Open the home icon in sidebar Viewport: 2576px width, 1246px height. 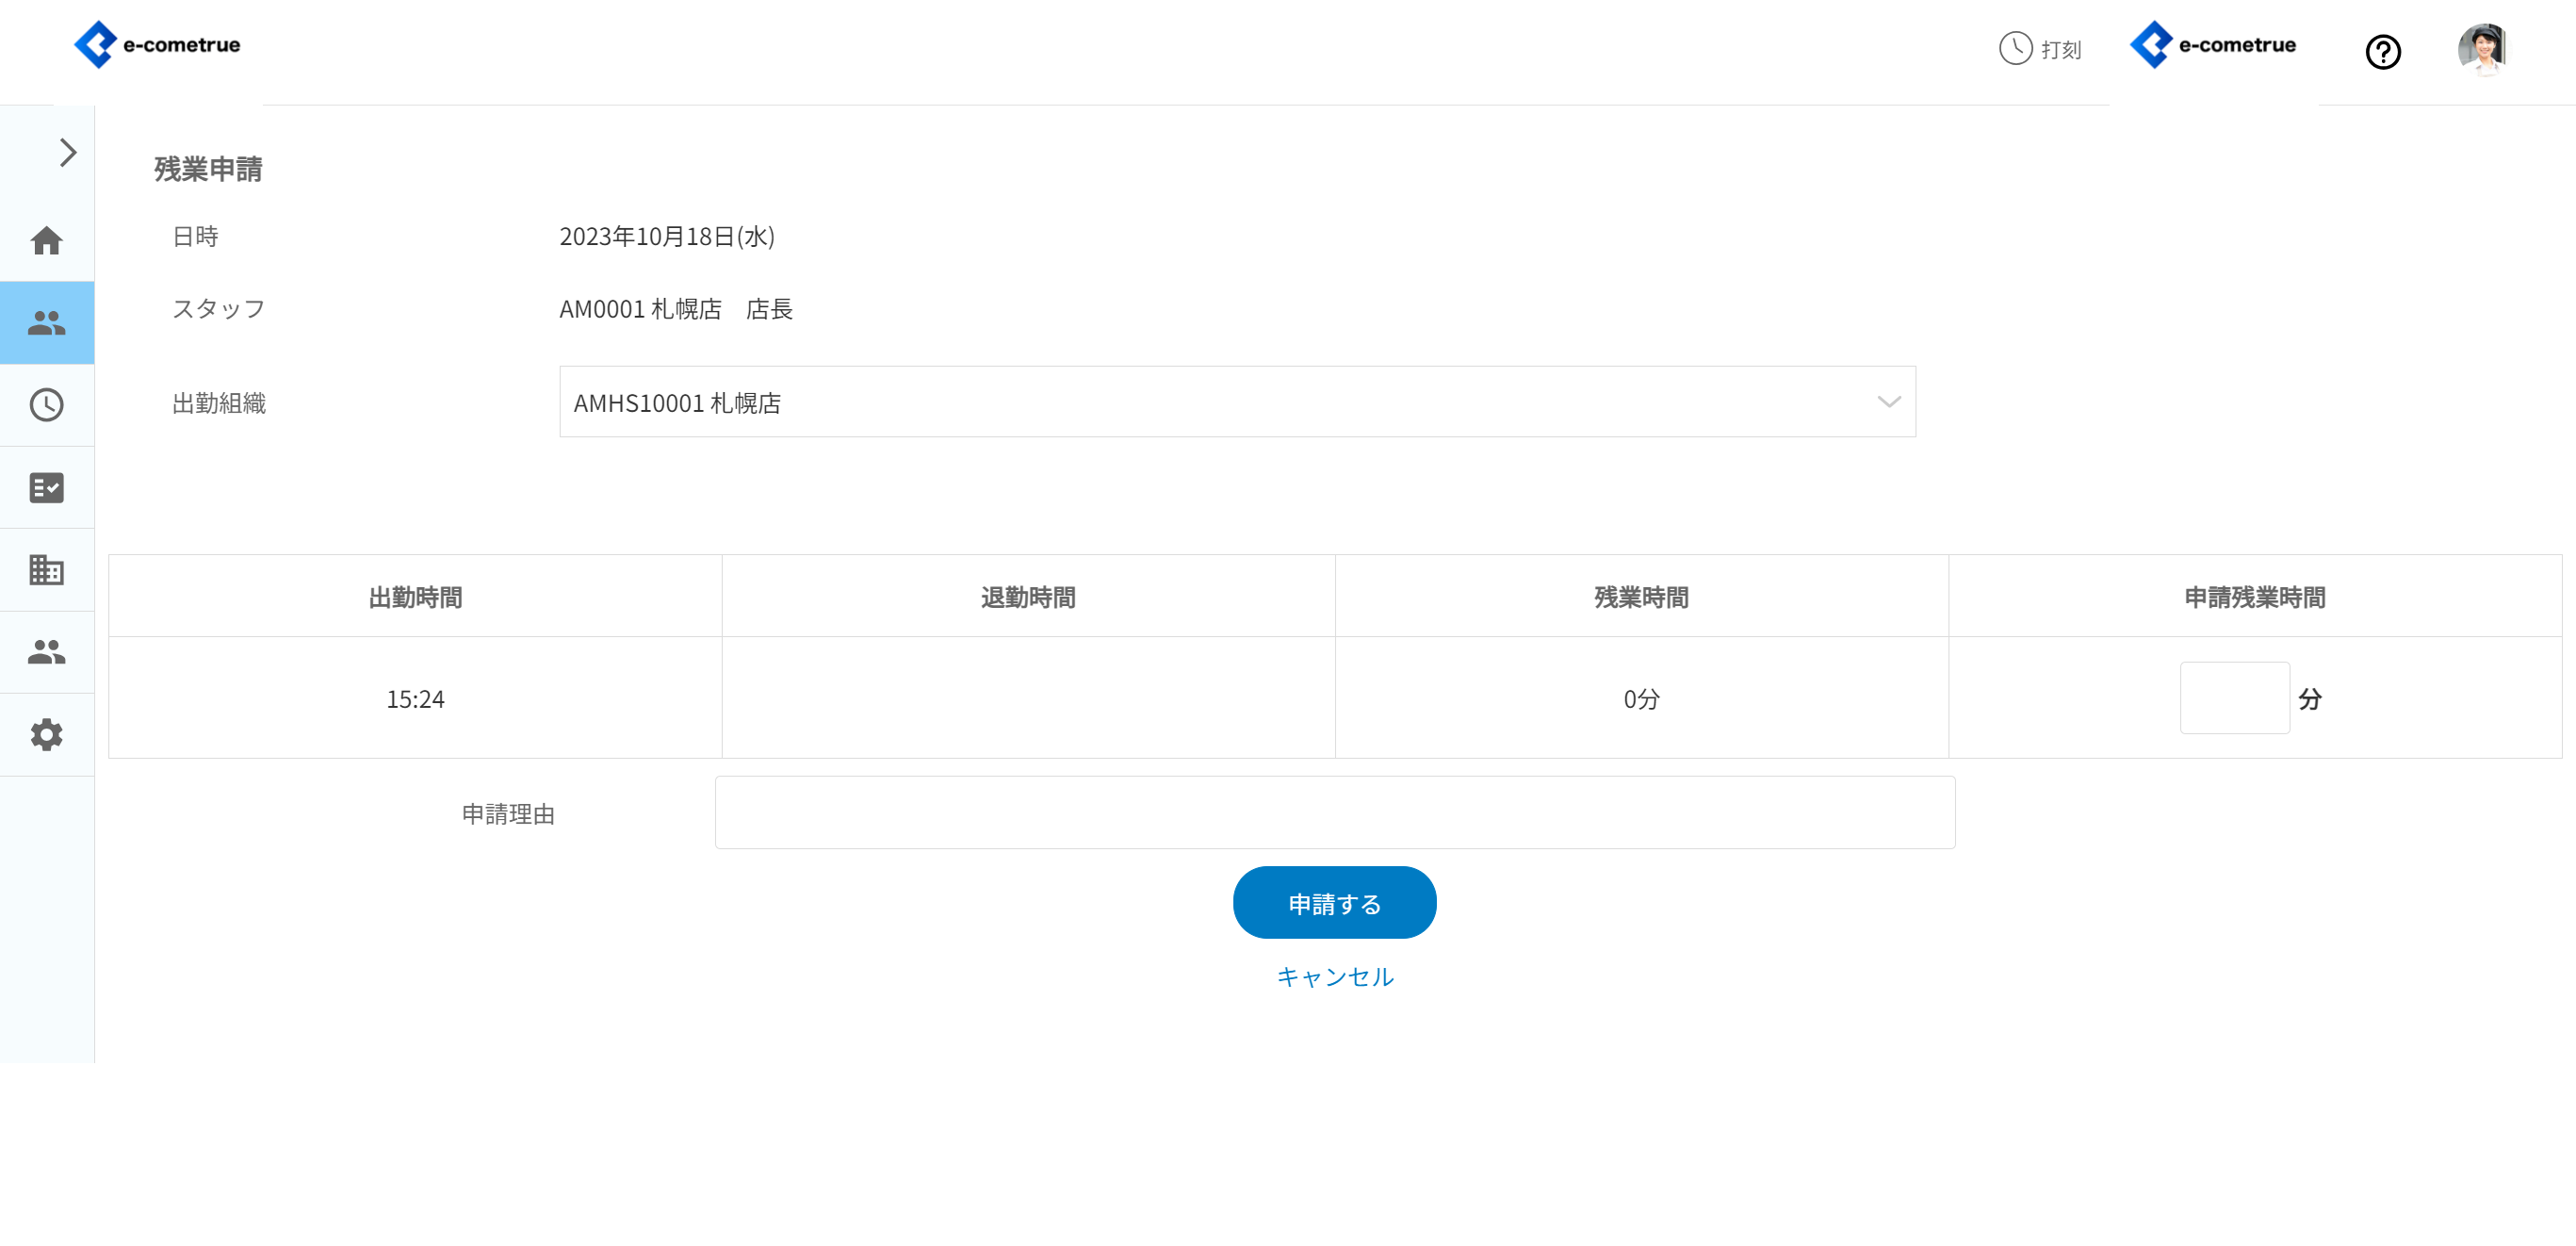[x=46, y=241]
